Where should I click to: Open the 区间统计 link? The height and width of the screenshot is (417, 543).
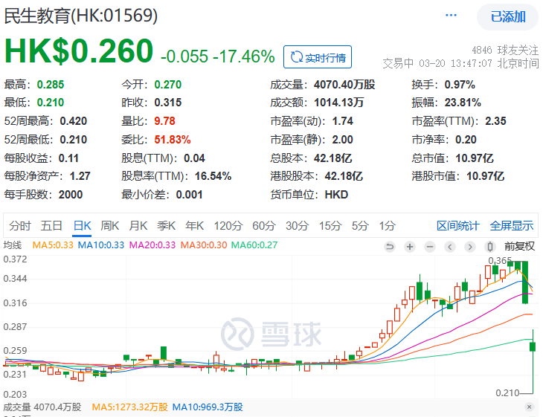(x=458, y=225)
